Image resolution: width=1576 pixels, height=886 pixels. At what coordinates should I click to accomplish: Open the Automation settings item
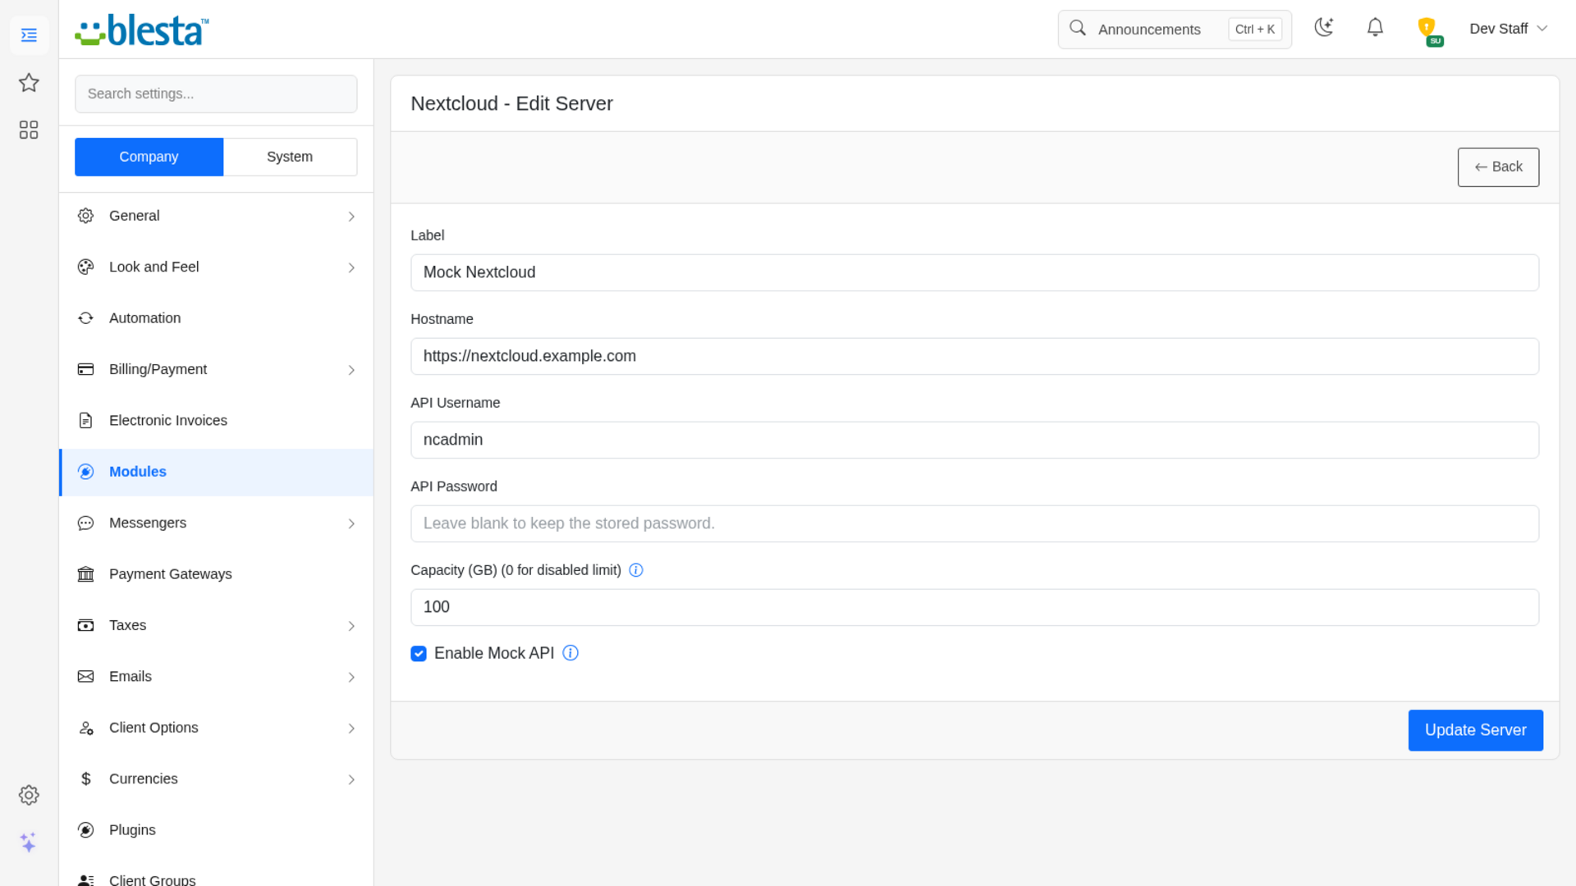(x=216, y=318)
